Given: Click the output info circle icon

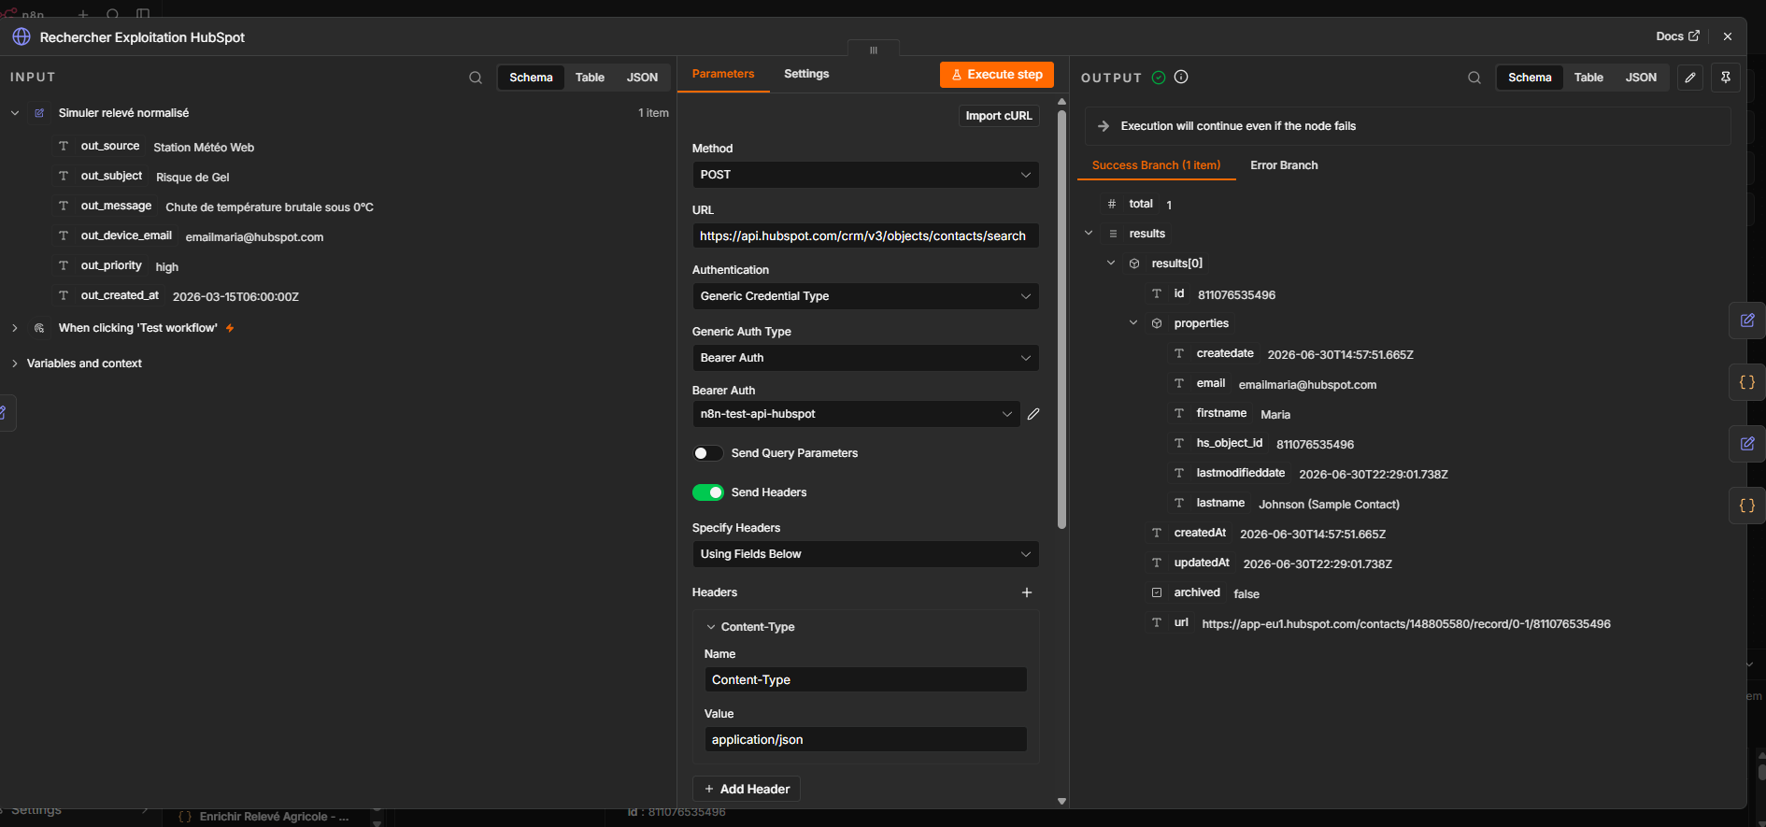Looking at the screenshot, I should [1181, 77].
